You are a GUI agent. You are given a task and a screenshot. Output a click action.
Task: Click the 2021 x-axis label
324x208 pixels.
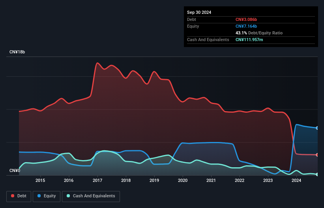pyautogui.click(x=211, y=180)
